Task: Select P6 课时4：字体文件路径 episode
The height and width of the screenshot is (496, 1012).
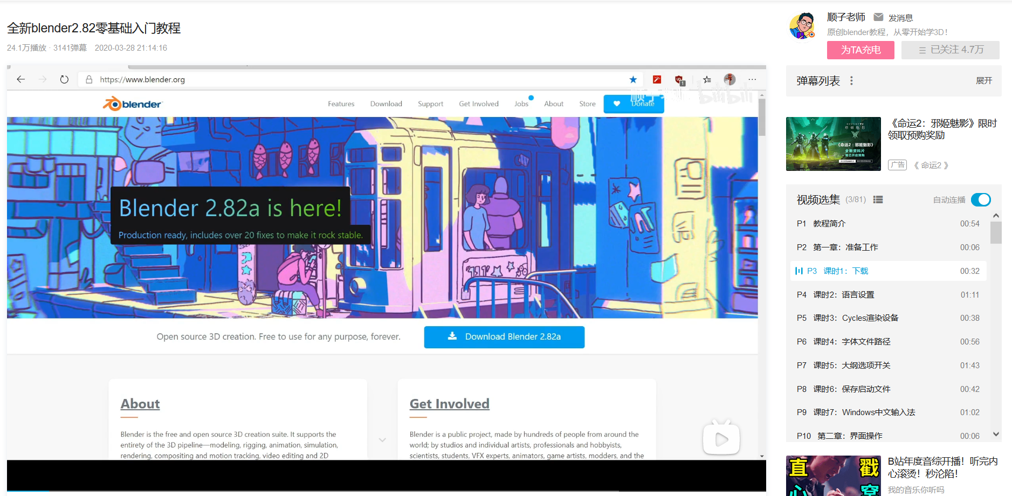Action: pos(888,342)
